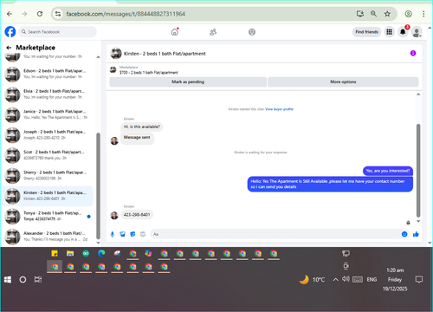Viewport: 433px width, 312px height.
Task: Open the Windows notification center icon
Action: pyautogui.click(x=419, y=279)
